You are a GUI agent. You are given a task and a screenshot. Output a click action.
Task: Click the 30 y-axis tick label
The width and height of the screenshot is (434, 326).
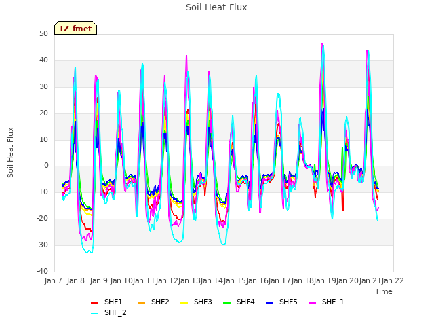tap(43, 86)
